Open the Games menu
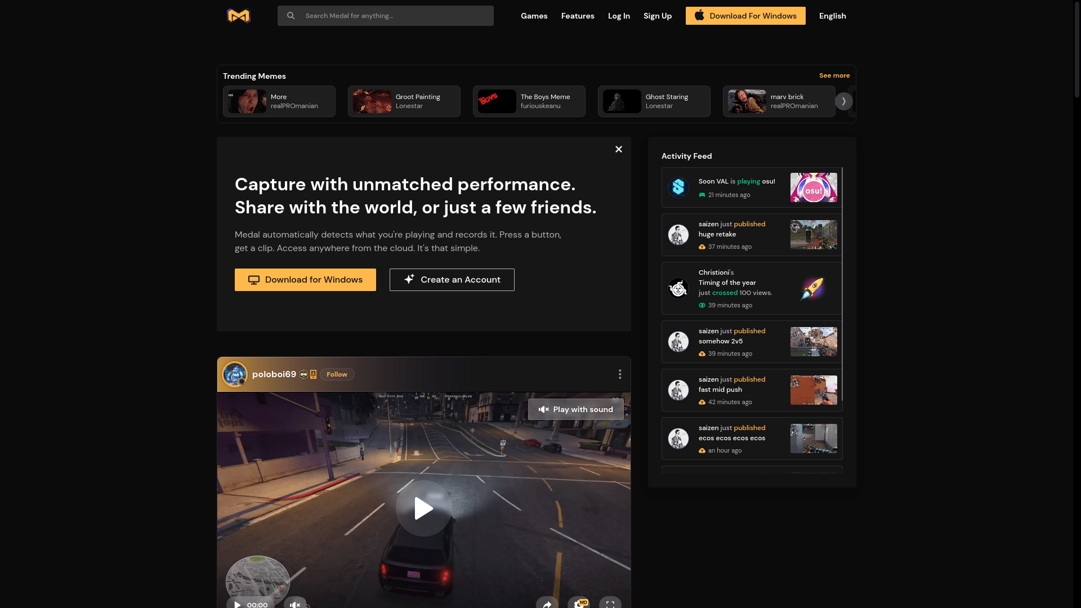This screenshot has width=1081, height=608. [534, 16]
